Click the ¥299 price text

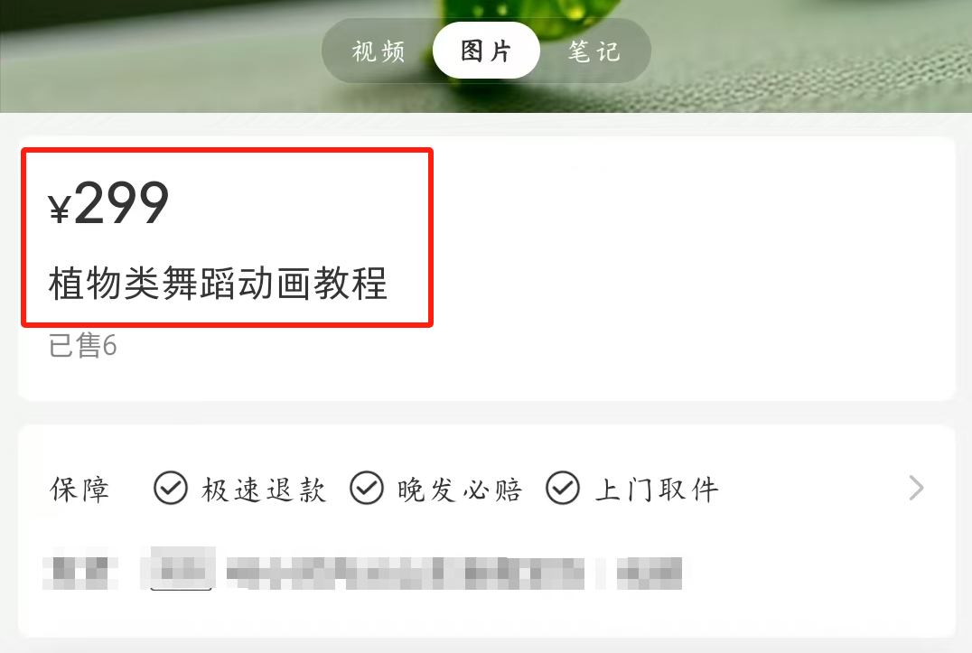(108, 202)
